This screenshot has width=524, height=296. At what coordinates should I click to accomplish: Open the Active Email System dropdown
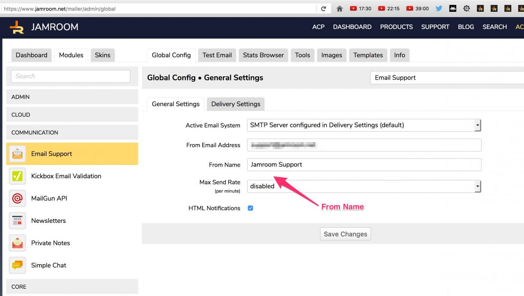coord(364,125)
